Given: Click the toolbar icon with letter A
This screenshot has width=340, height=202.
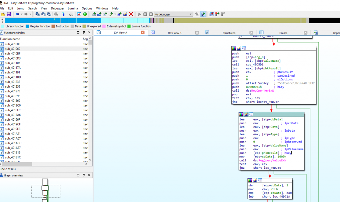Looking at the screenshot, I should [105, 14].
